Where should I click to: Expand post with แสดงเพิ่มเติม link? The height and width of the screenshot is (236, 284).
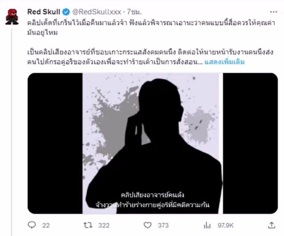224,62
